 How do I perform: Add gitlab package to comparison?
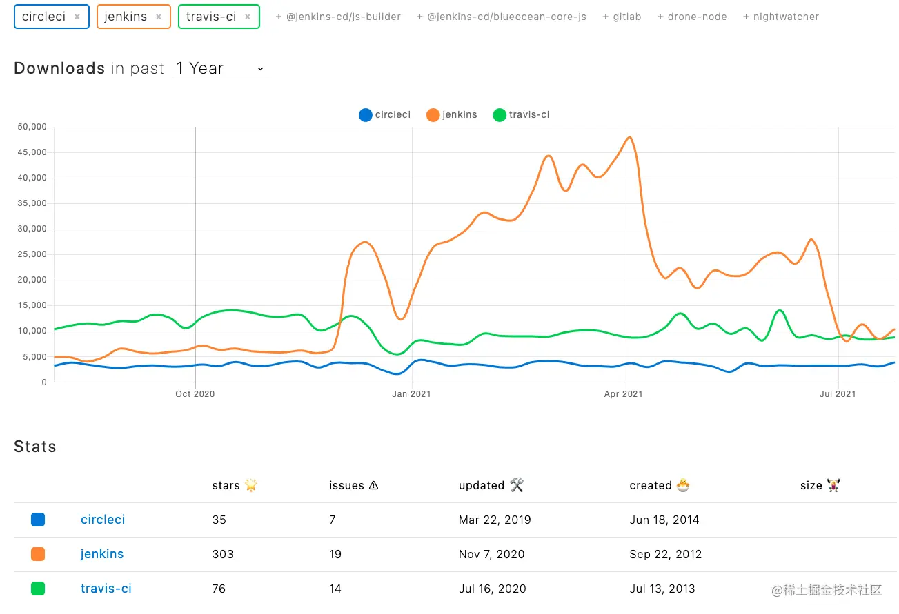pos(622,17)
